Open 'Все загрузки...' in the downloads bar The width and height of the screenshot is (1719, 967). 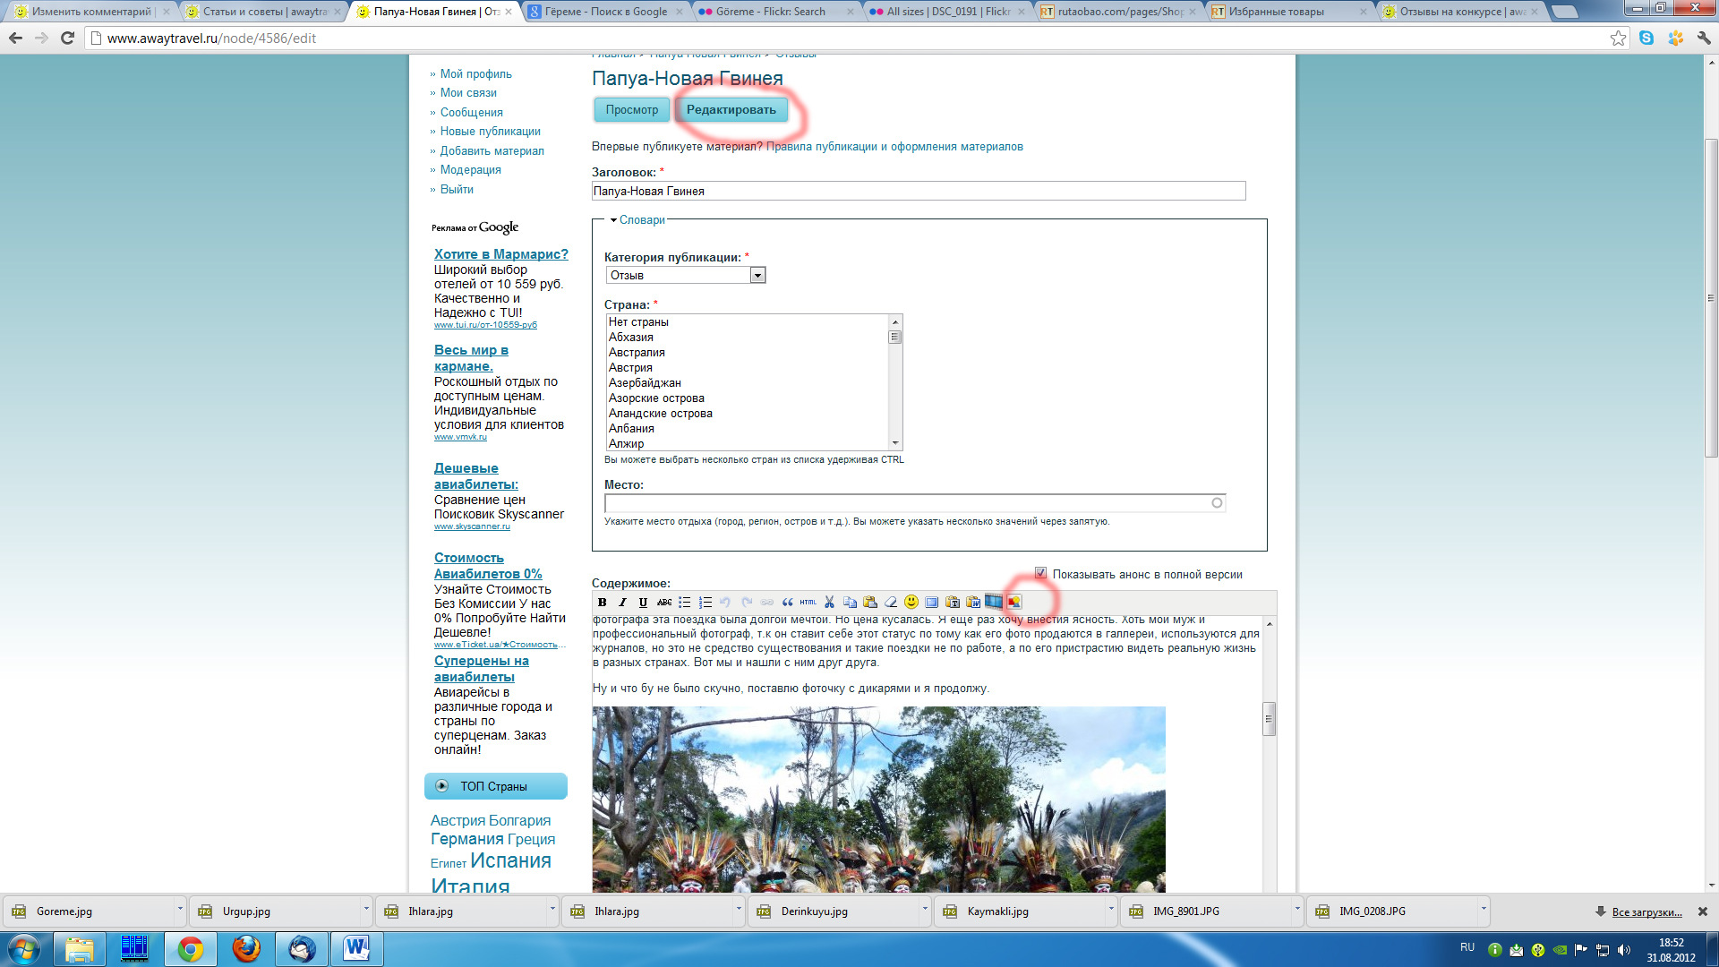[x=1646, y=911]
